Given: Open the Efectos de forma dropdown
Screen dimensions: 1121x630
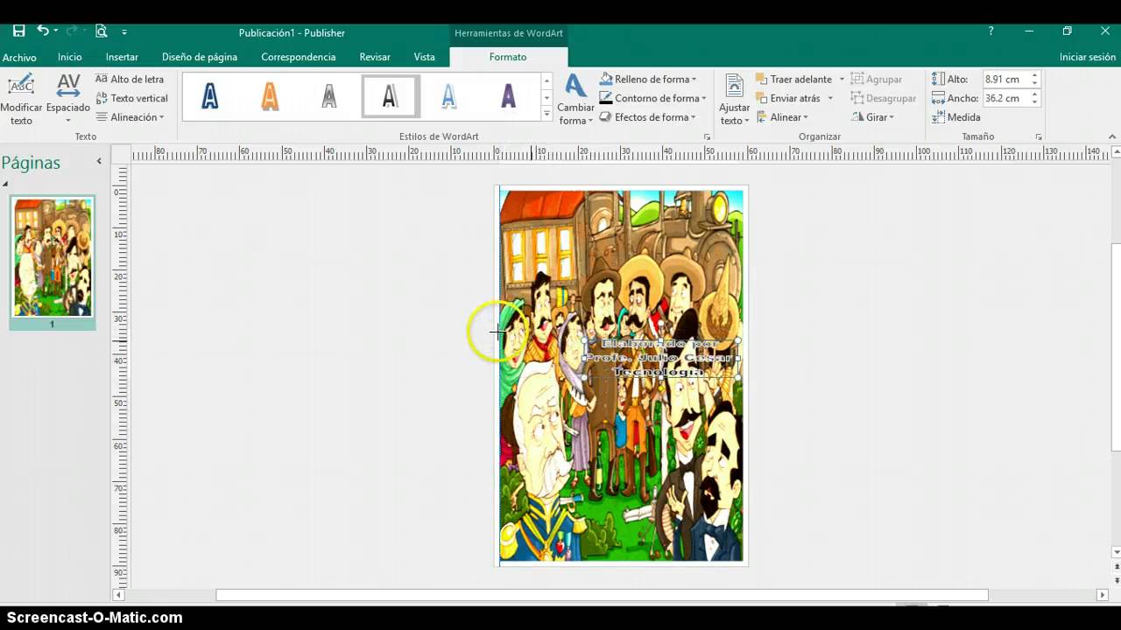Looking at the screenshot, I should tap(648, 117).
